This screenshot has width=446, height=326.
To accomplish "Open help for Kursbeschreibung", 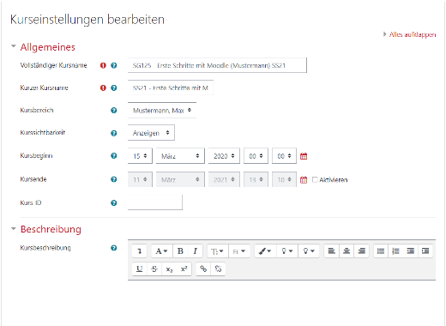I will (114, 248).
